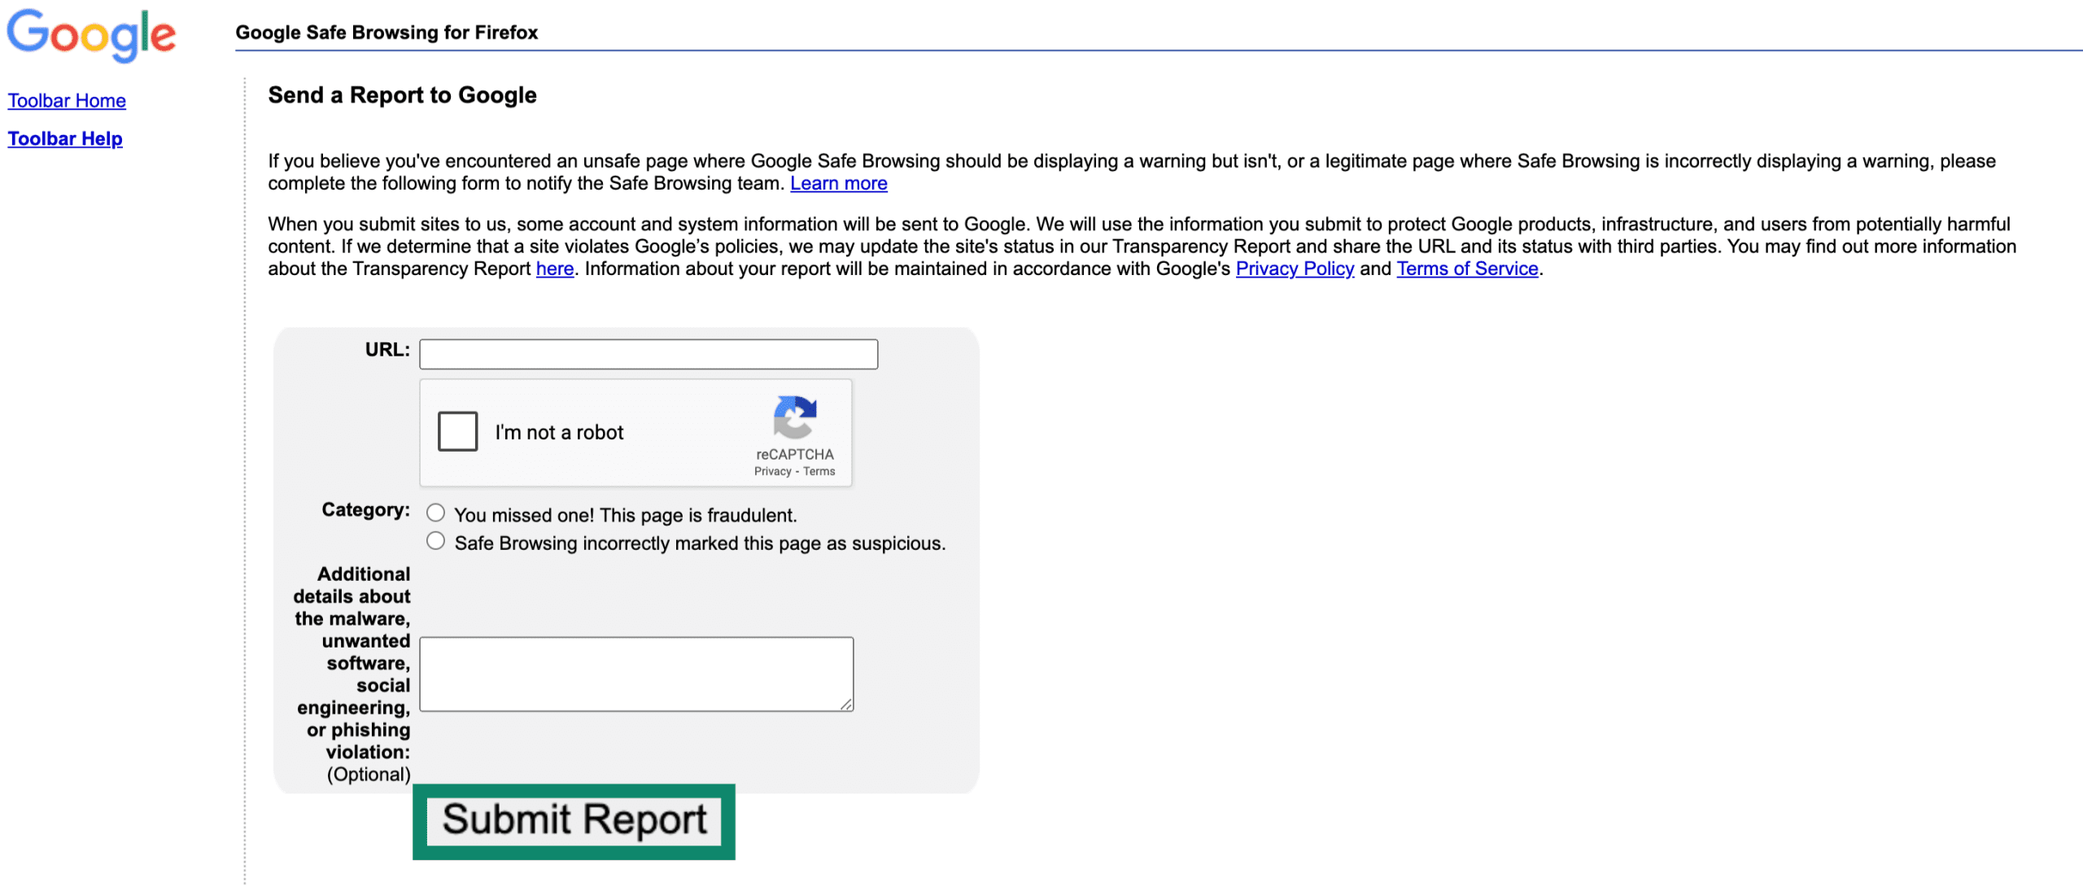Screen dimensions: 2083x886
Task: Click reCAPTCHA Privacy link
Action: tap(772, 471)
